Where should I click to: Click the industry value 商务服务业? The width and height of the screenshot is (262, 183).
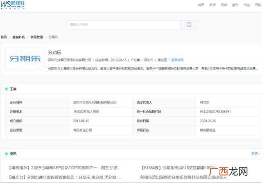[x=208, y=130]
